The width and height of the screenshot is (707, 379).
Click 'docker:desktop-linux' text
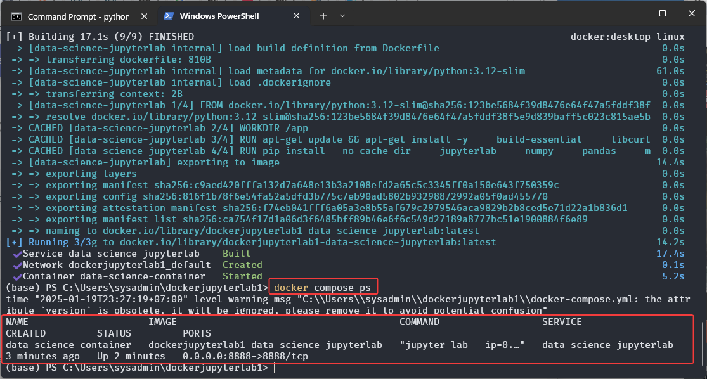(x=628, y=37)
